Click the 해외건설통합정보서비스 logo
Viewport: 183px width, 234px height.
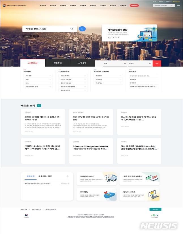14,5
